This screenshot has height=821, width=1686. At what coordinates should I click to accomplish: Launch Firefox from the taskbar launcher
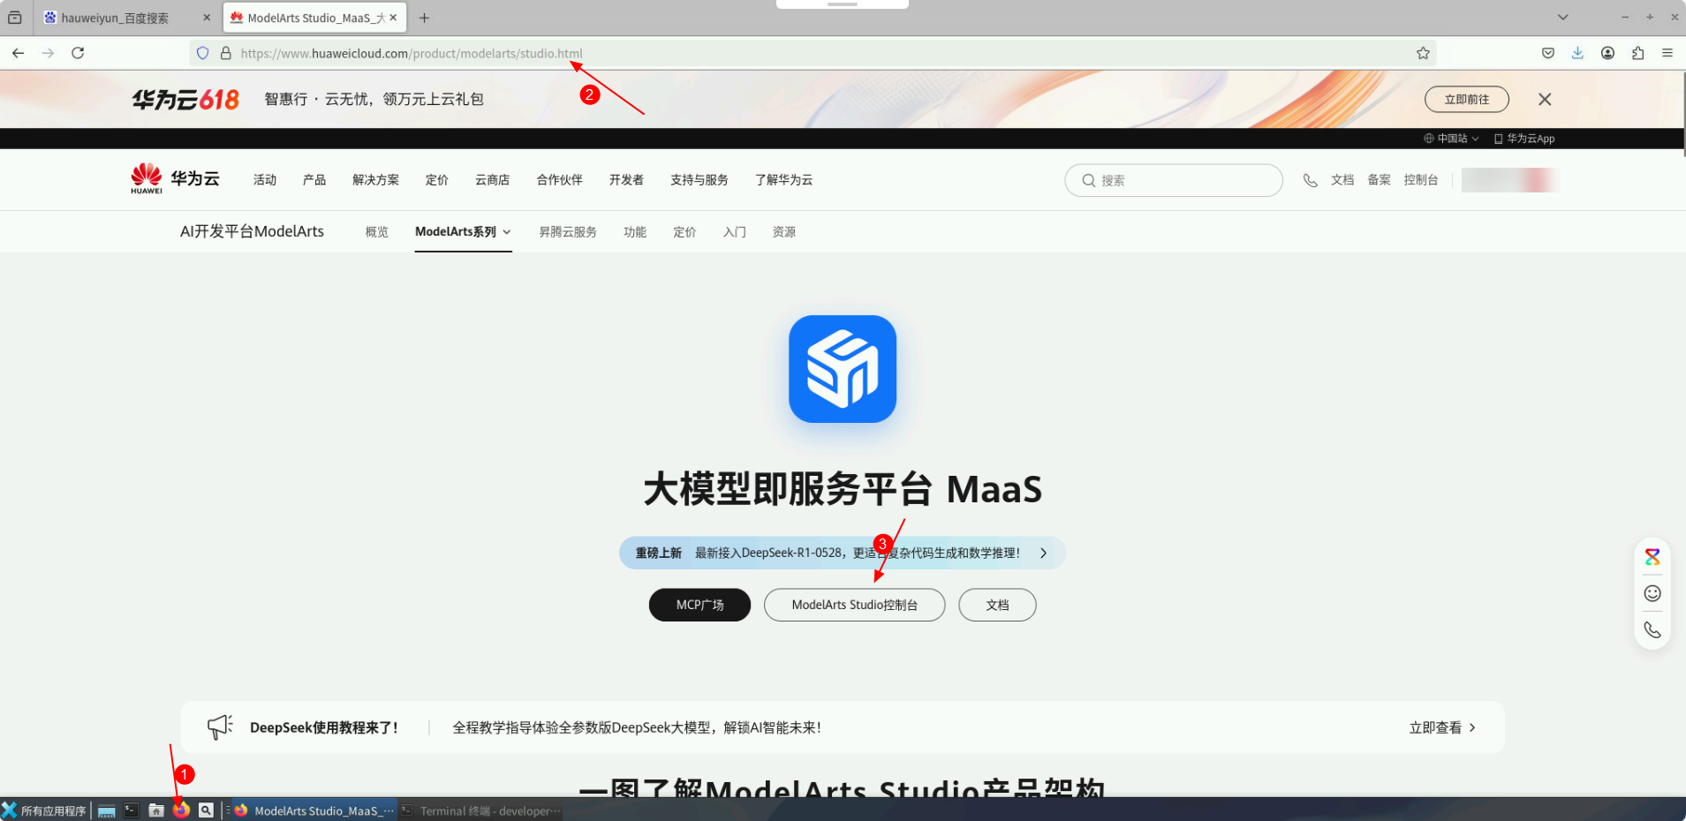click(181, 810)
